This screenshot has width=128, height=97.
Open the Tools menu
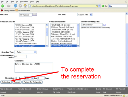tap(32, 2)
